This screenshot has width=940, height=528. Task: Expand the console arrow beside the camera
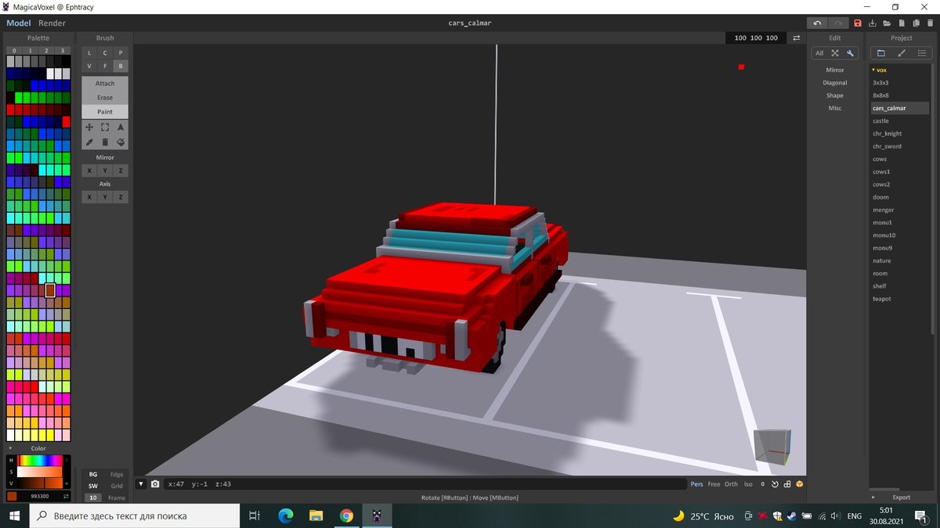coord(142,484)
